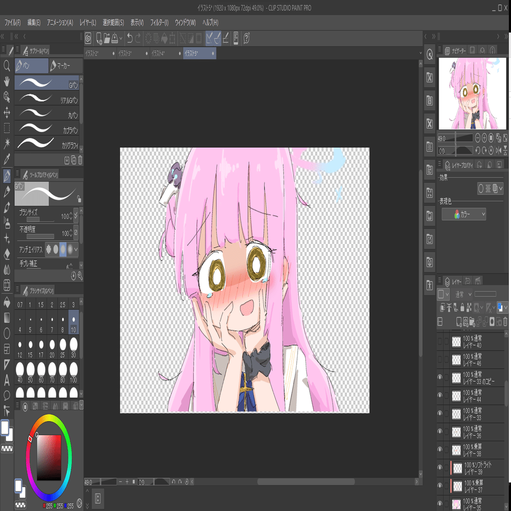This screenshot has height=511, width=511.
Task: Select リアルGペン brush
Action: [x=47, y=98]
